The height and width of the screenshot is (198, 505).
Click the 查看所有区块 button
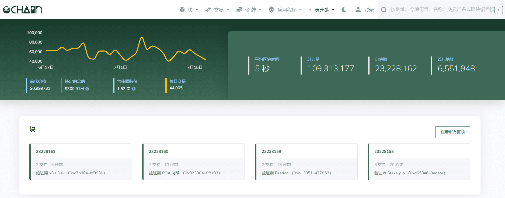tap(452, 132)
